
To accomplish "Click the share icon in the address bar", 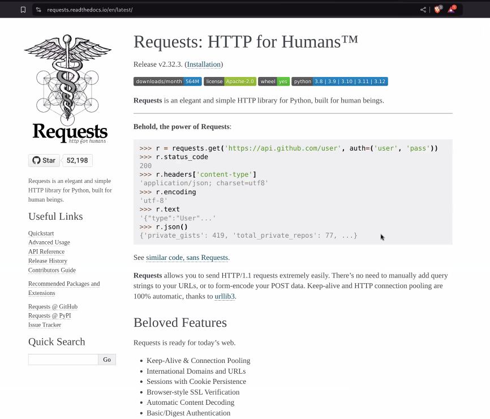I will 423,10.
